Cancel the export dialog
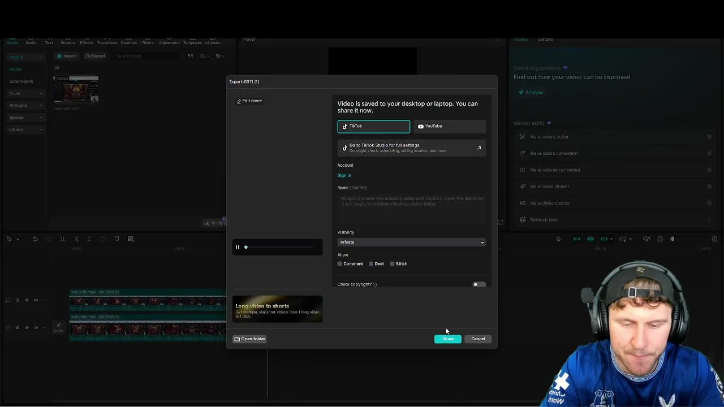Screen dimensions: 724x407 pos(478,339)
